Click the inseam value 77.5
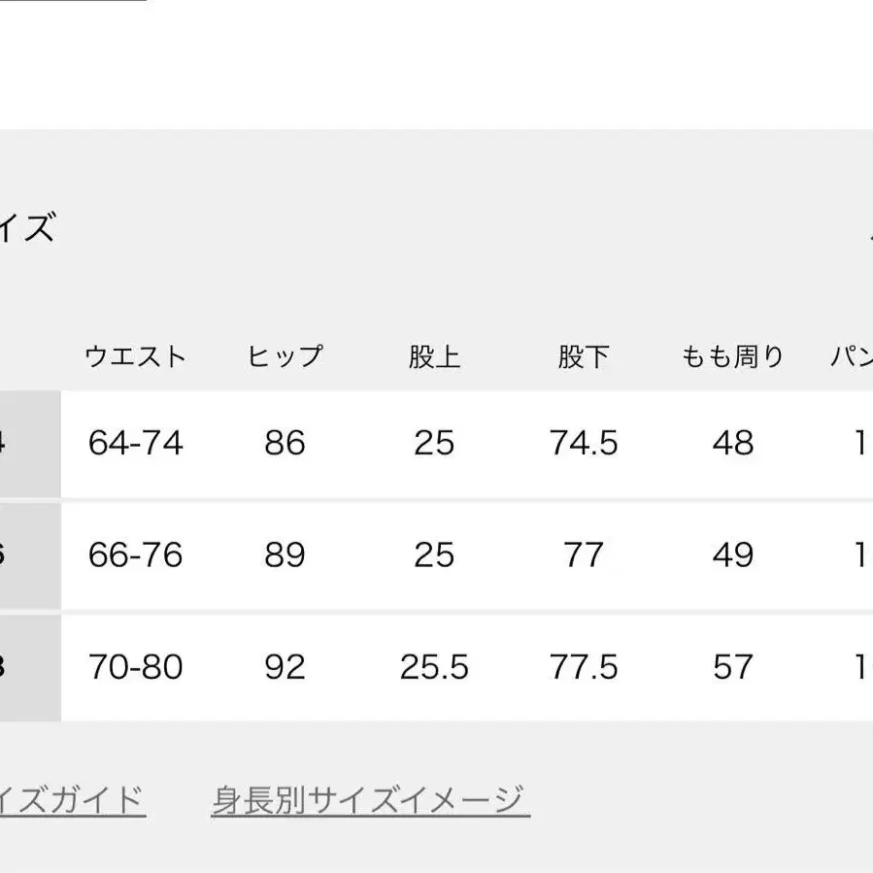This screenshot has width=873, height=873. tap(584, 667)
